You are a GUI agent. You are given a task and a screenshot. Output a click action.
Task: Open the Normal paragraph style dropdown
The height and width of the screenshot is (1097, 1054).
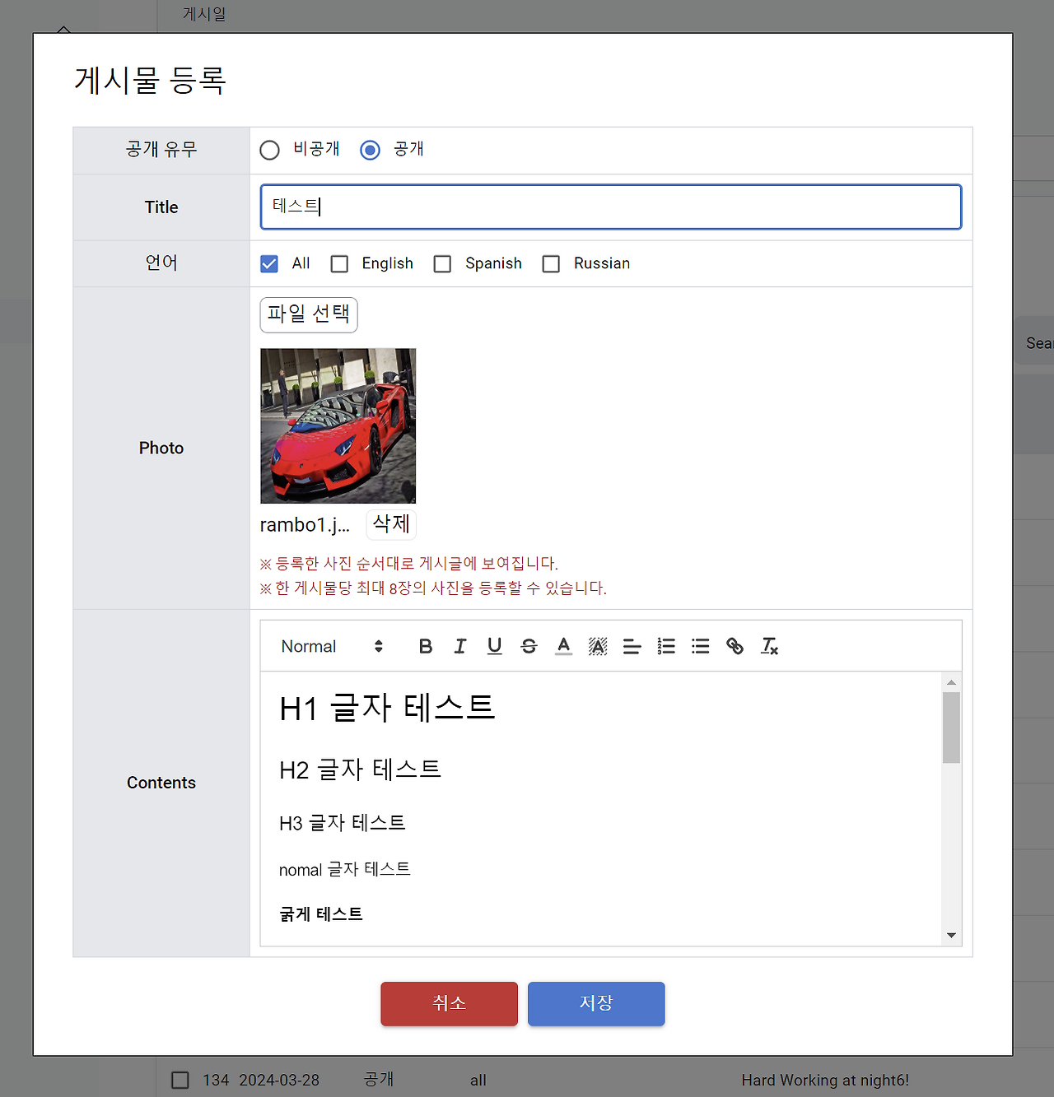point(328,646)
